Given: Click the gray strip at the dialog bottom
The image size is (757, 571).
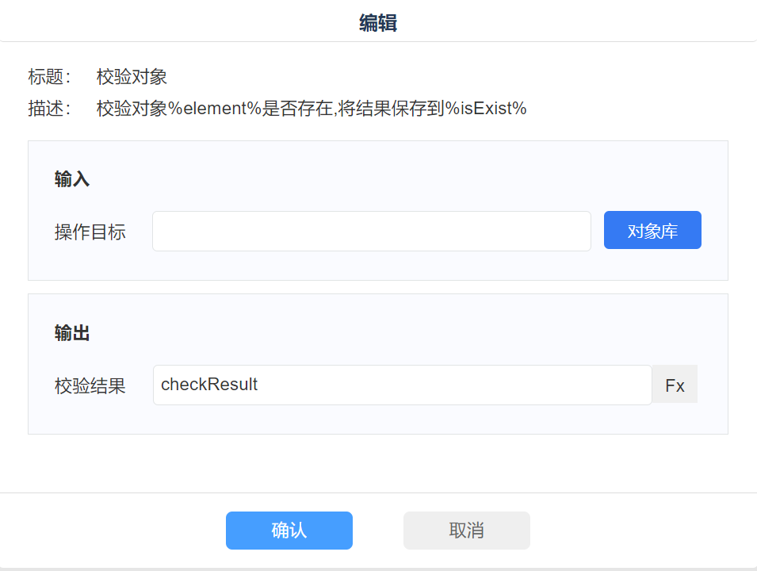Looking at the screenshot, I should click(x=378, y=569).
